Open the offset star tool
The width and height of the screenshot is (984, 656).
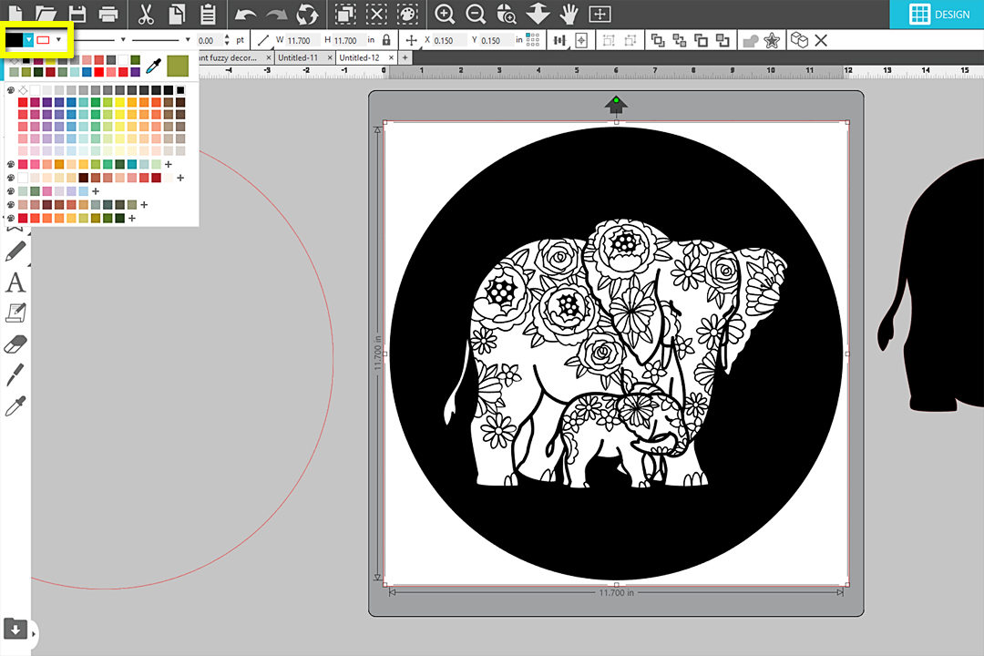click(x=772, y=40)
